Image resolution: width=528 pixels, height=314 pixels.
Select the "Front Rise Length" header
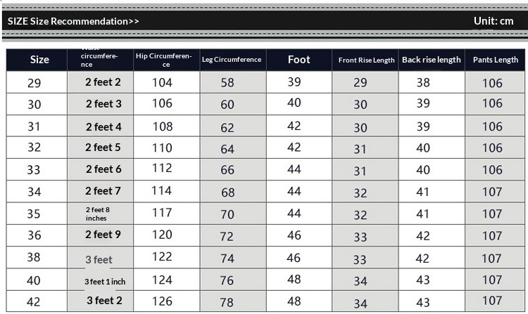[366, 60]
